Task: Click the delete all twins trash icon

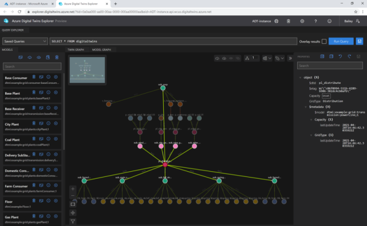Action: pos(289,21)
